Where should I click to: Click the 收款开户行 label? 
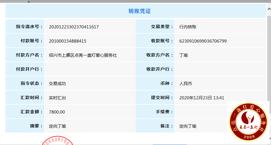160,69
